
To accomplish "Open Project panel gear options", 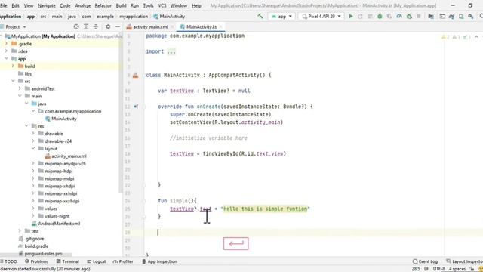I will point(108,27).
